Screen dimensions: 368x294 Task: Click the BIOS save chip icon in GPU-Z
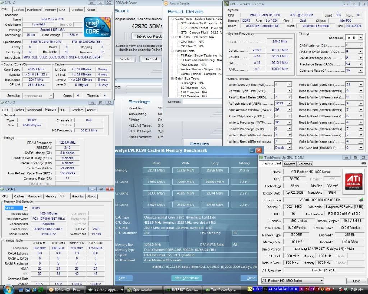pyautogui.click(x=361, y=200)
